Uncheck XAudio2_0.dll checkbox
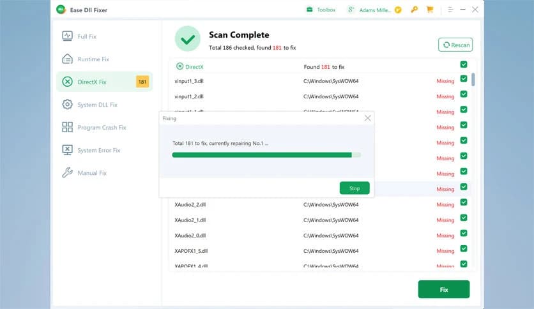The height and width of the screenshot is (309, 534). (464, 233)
